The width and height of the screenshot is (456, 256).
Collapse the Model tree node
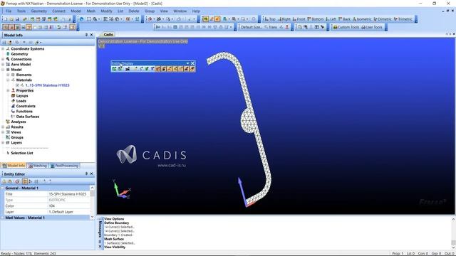3,70
